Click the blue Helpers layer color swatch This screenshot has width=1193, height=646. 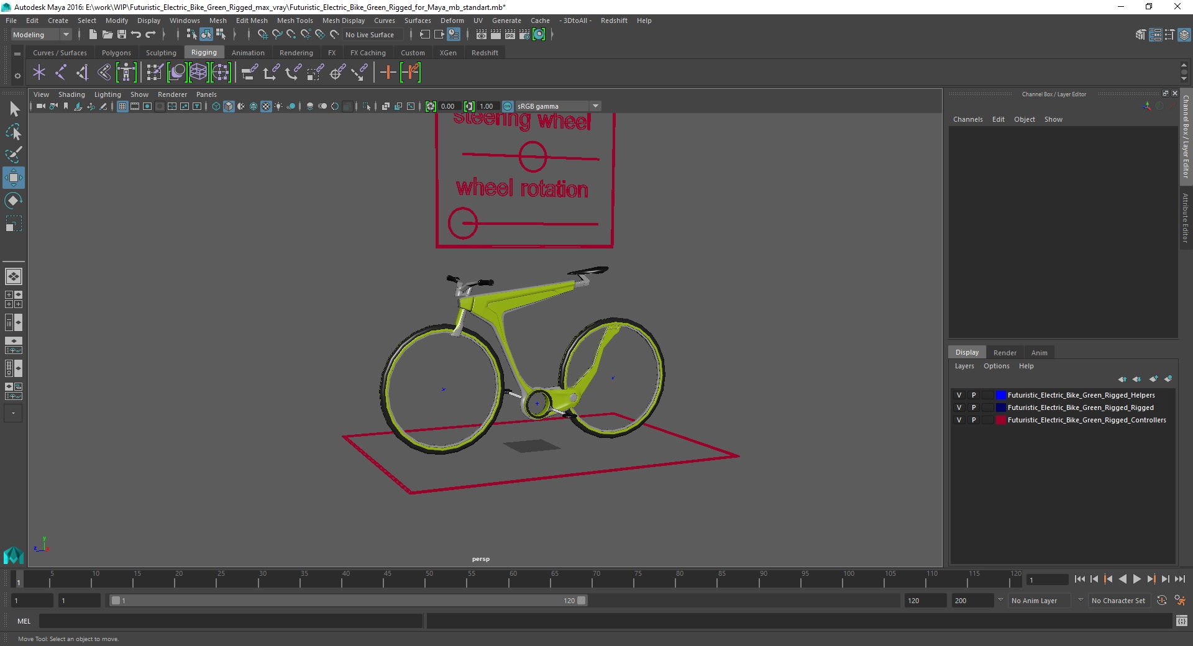tap(1001, 395)
